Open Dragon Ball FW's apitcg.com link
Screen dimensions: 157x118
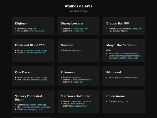136,29
